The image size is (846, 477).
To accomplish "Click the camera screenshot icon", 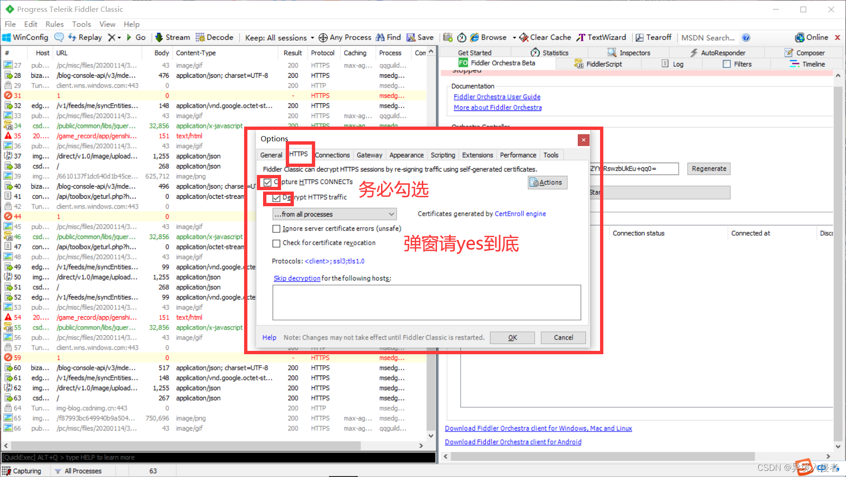I will coord(448,37).
